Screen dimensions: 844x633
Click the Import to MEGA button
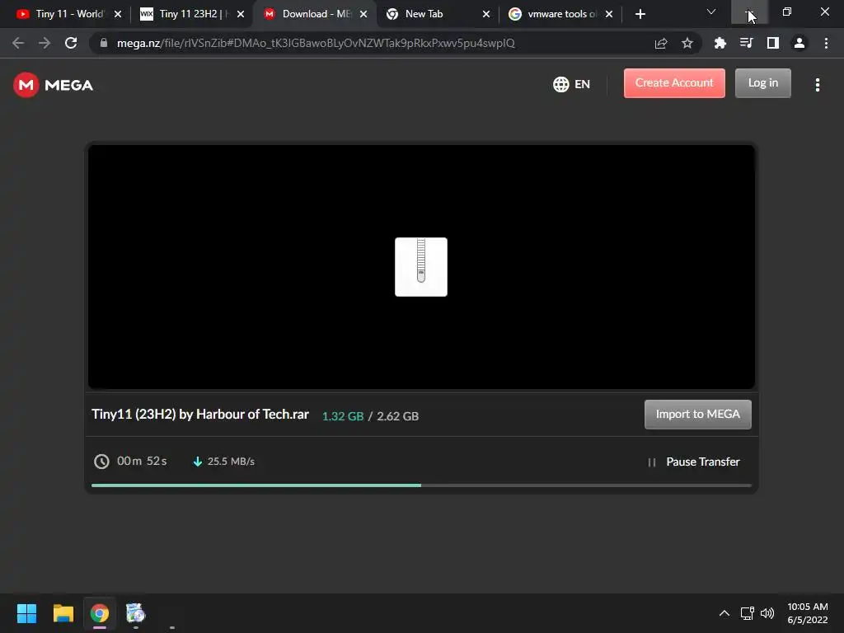tap(697, 414)
